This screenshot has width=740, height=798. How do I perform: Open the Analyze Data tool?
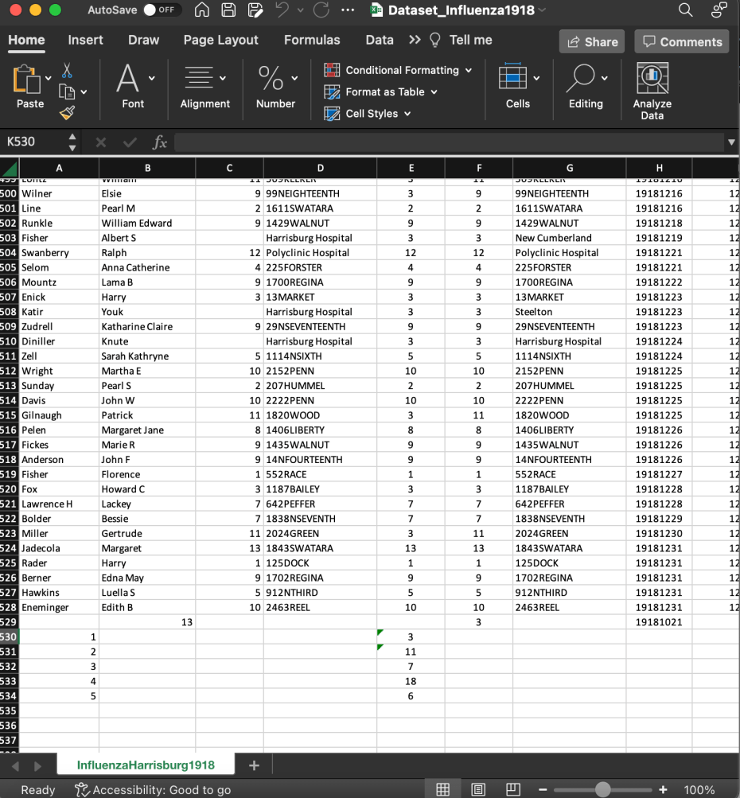coord(652,91)
